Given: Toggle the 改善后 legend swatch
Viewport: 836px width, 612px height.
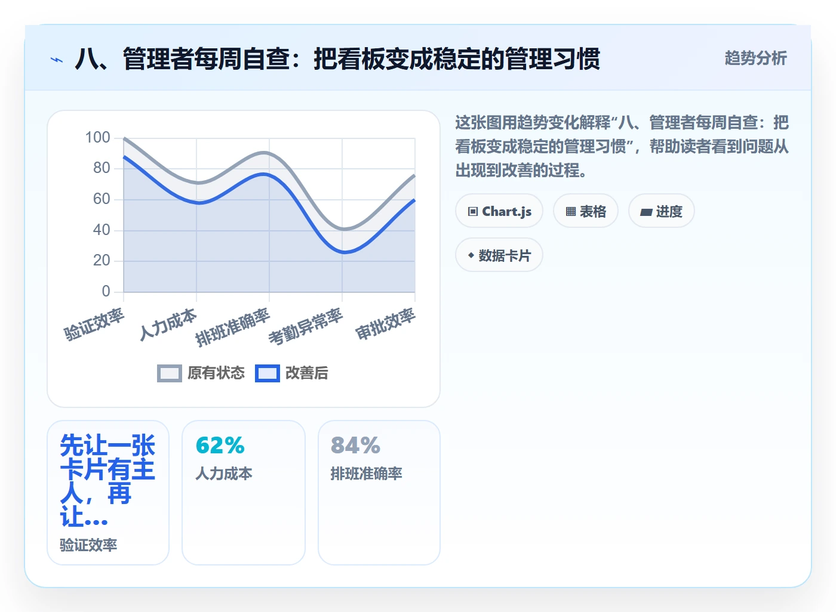Looking at the screenshot, I should click(268, 373).
